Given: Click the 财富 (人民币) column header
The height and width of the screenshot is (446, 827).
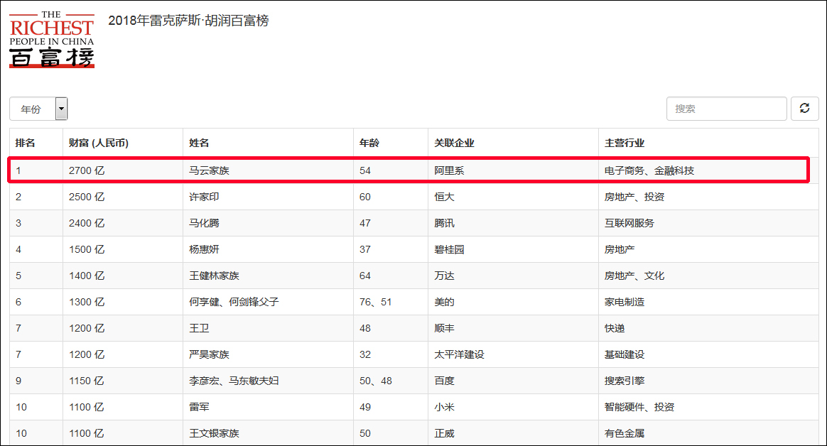Looking at the screenshot, I should 99,143.
